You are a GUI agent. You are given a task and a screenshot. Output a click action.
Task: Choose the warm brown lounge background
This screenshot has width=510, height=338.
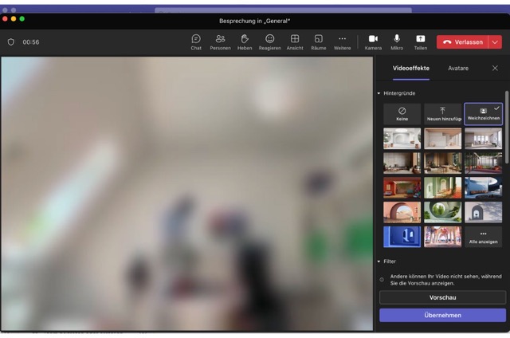[443, 163]
